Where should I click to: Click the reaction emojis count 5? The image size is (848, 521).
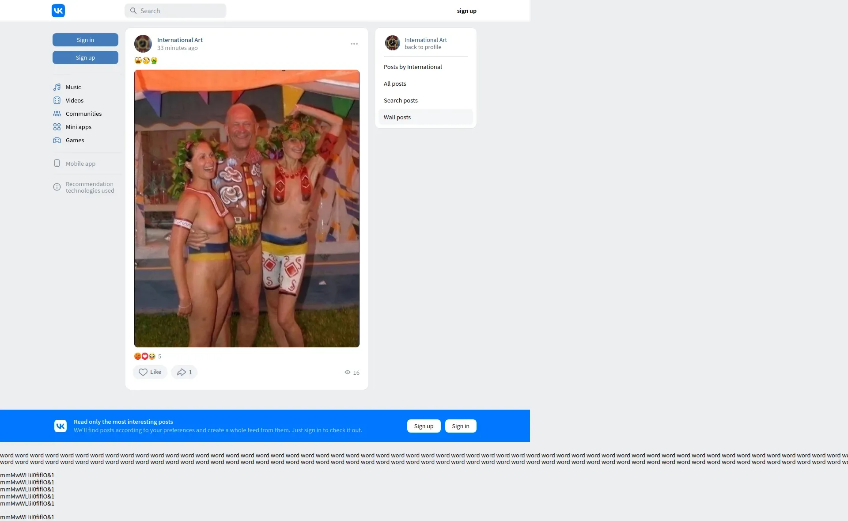coord(148,356)
